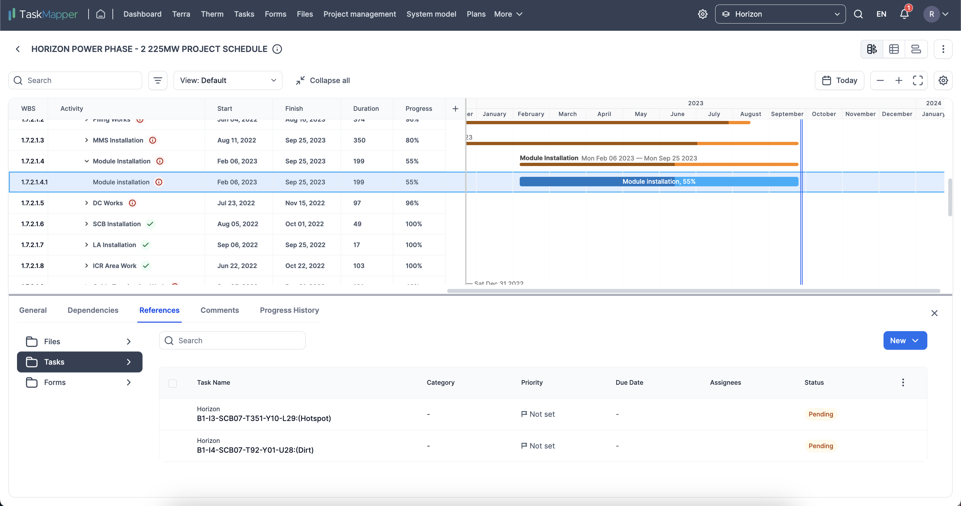961x506 pixels.
Task: Click the alert icon on Module installation 1.7.2.1.4.1
Action: [159, 182]
